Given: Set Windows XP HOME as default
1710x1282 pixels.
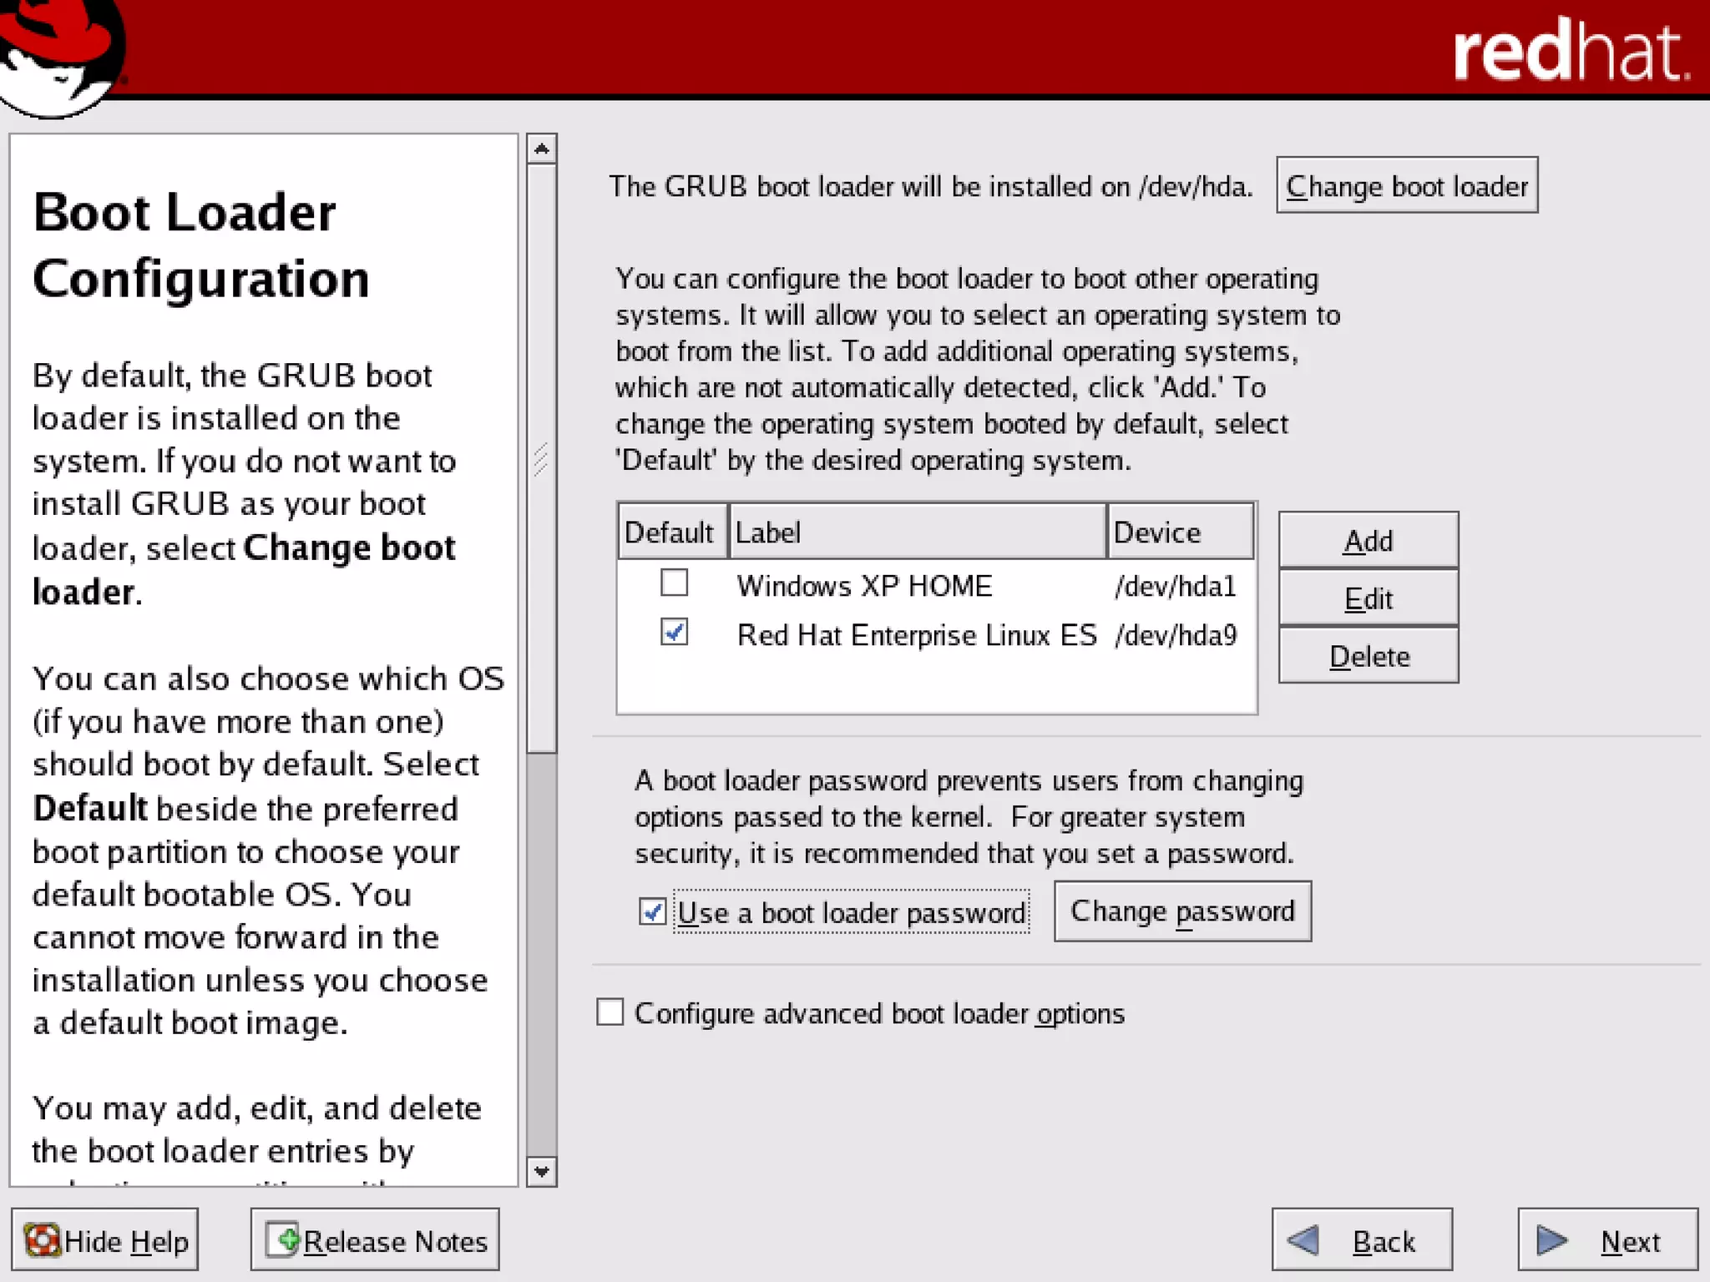Looking at the screenshot, I should pyautogui.click(x=674, y=583).
